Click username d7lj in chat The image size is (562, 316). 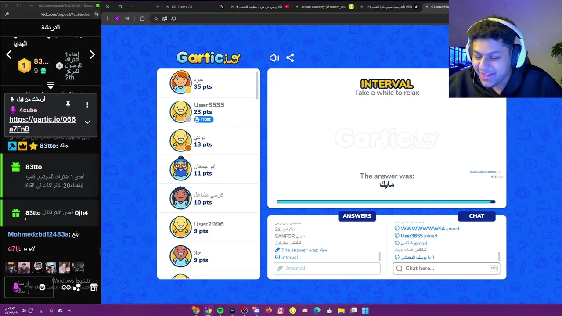click(13, 248)
